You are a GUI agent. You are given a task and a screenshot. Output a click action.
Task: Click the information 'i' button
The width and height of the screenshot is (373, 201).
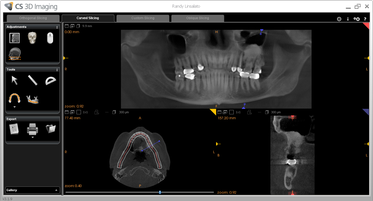pyautogui.click(x=348, y=19)
